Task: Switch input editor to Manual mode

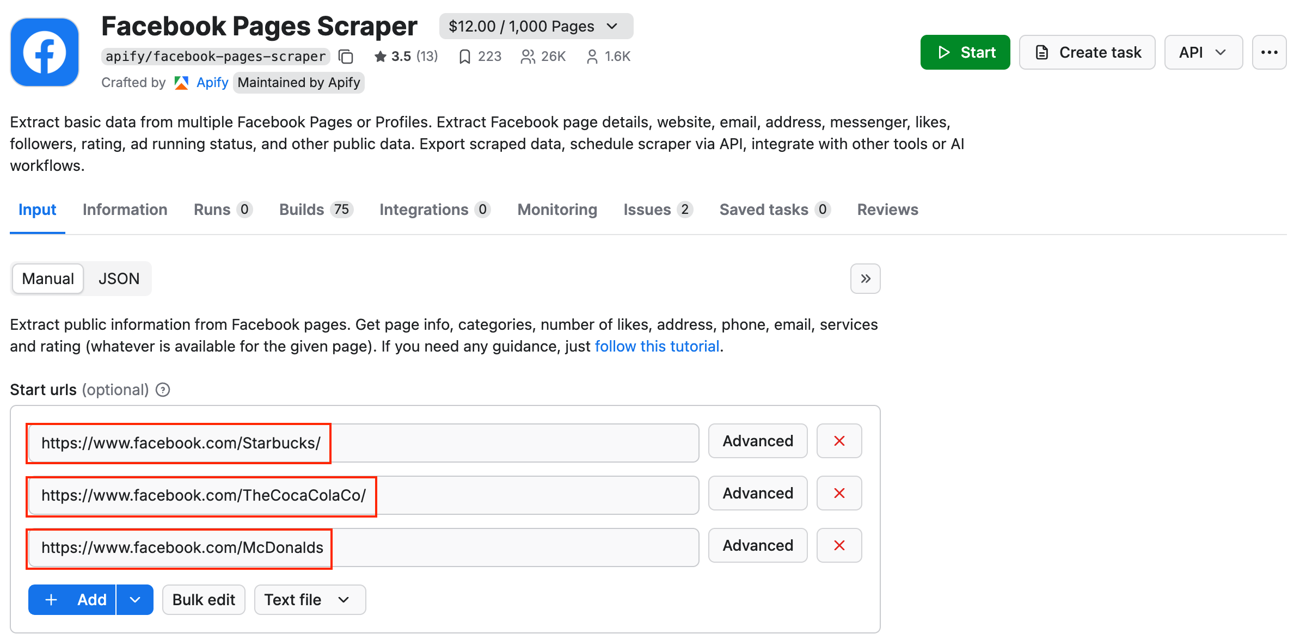Action: coord(47,278)
